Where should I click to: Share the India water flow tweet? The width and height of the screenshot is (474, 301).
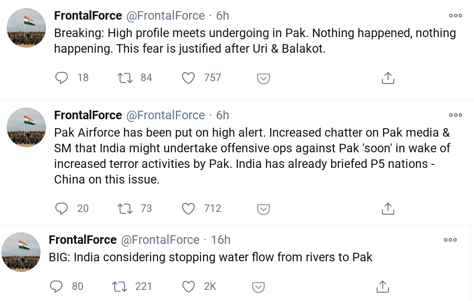click(383, 287)
